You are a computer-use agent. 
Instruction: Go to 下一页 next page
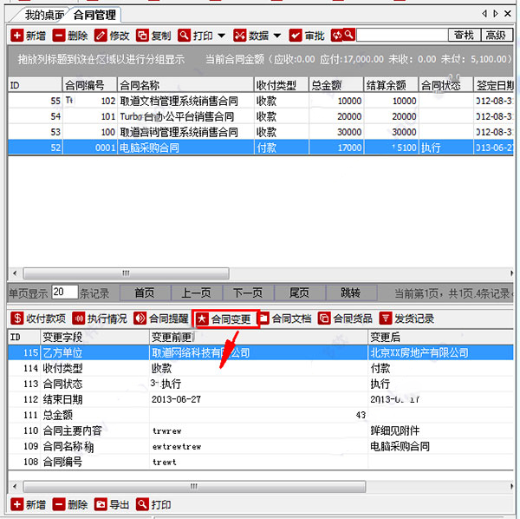point(248,292)
